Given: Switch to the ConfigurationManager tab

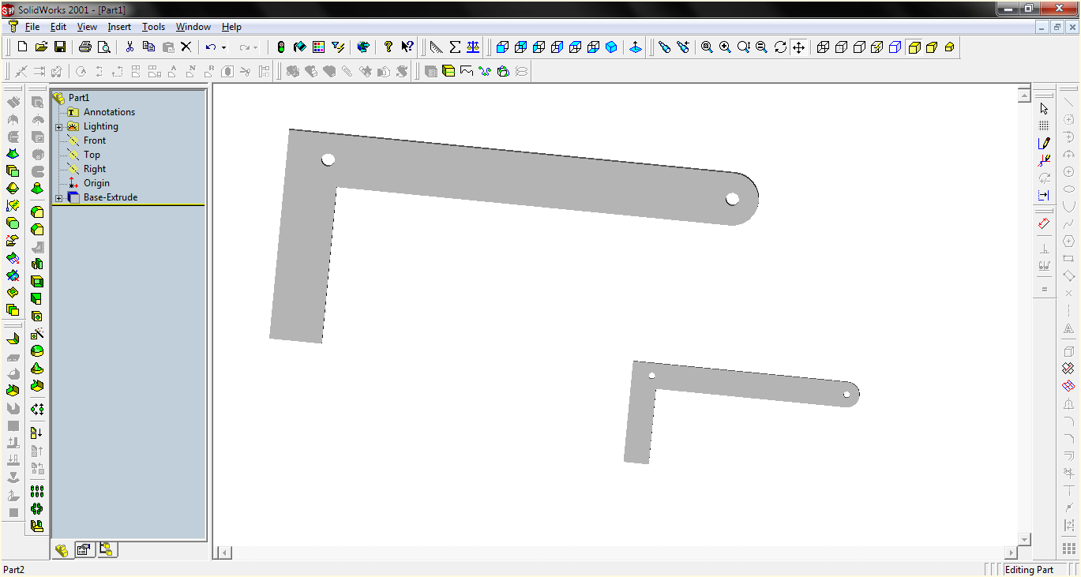Looking at the screenshot, I should [x=106, y=550].
